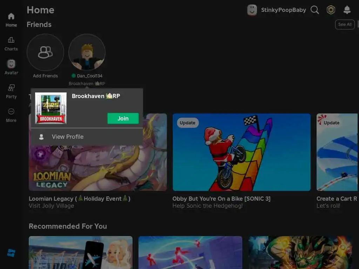Click the StinkyPoopBaby username
359x269 pixels.
point(283,10)
